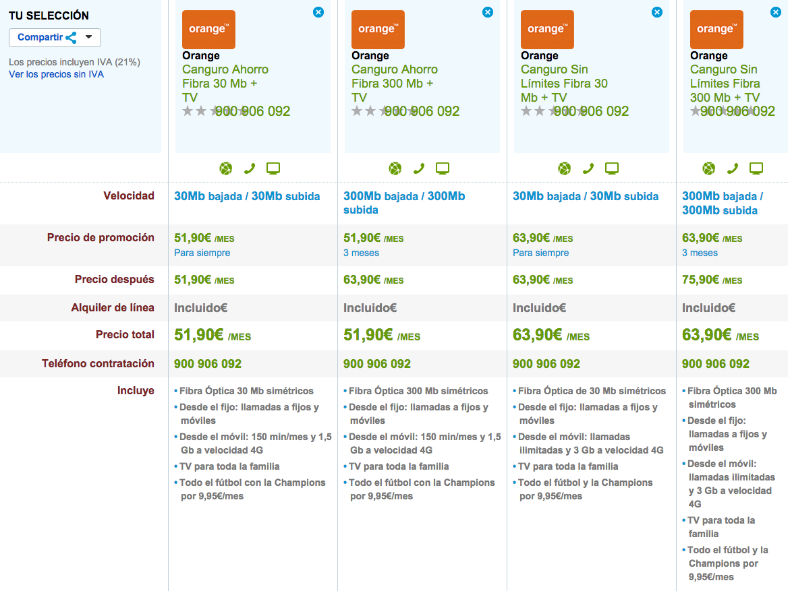The height and width of the screenshot is (591, 790).
Task: Click 900 906 092 in Canguro Sin Límites Fibra 300 header
Action: tap(737, 111)
